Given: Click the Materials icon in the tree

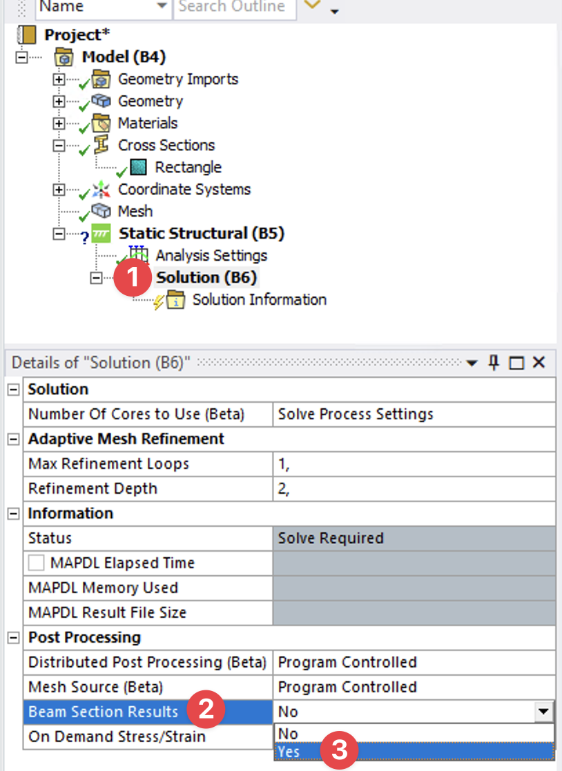Looking at the screenshot, I should point(102,123).
